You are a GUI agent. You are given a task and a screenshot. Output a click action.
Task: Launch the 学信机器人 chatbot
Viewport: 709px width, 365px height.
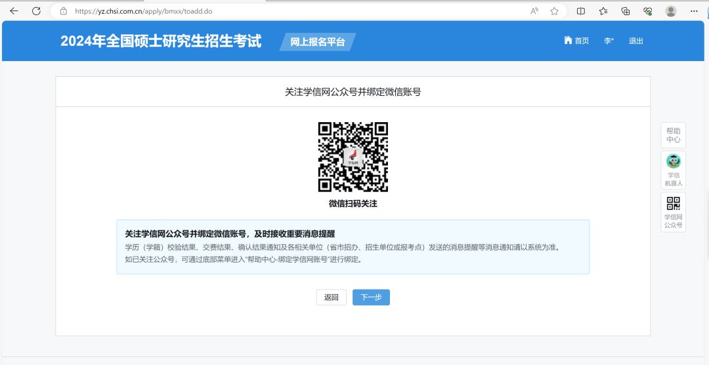click(x=673, y=170)
